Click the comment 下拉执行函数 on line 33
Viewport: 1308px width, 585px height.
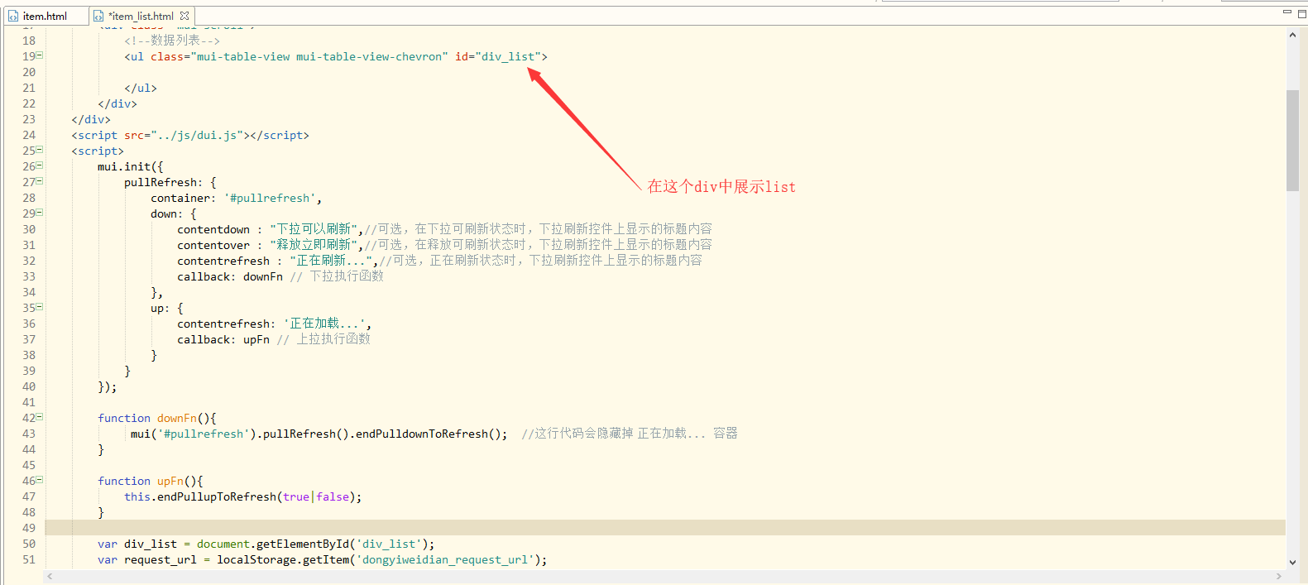coord(347,276)
